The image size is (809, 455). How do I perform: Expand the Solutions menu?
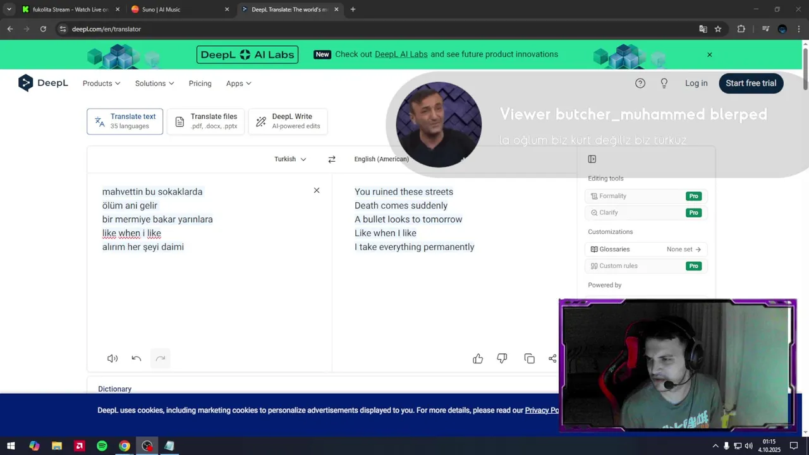coord(154,83)
